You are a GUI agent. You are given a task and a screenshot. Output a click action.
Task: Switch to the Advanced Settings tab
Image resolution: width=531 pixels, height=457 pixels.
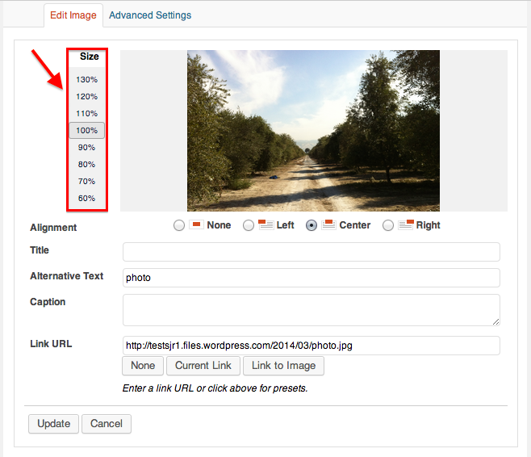click(x=150, y=15)
